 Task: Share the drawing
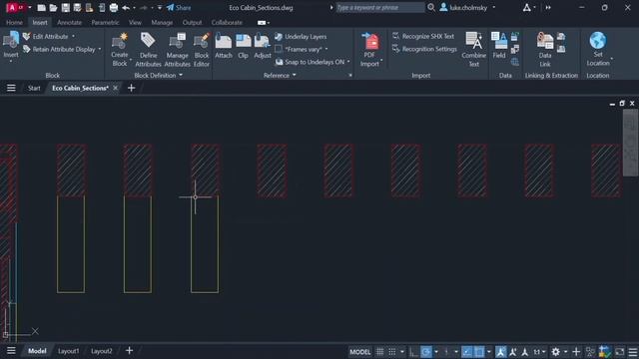point(179,7)
